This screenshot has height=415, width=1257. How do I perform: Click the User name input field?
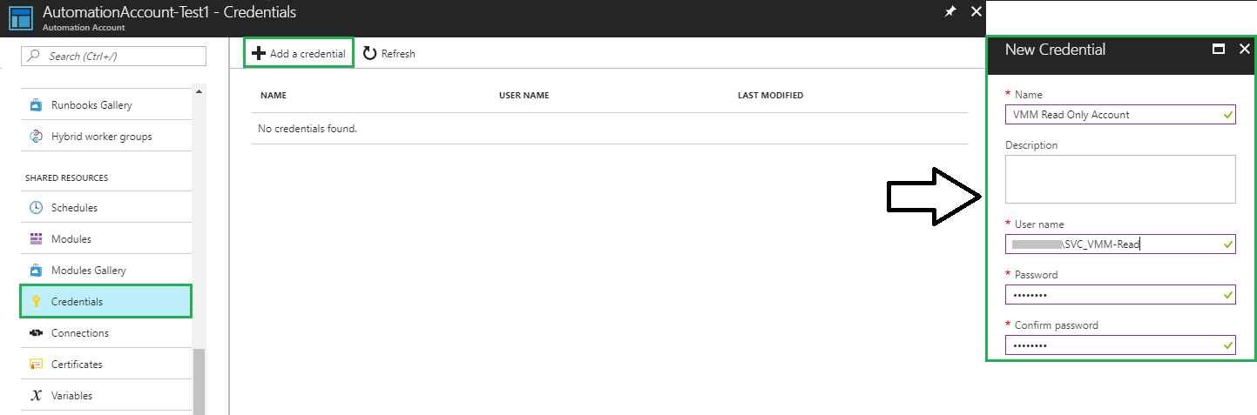click(1120, 244)
